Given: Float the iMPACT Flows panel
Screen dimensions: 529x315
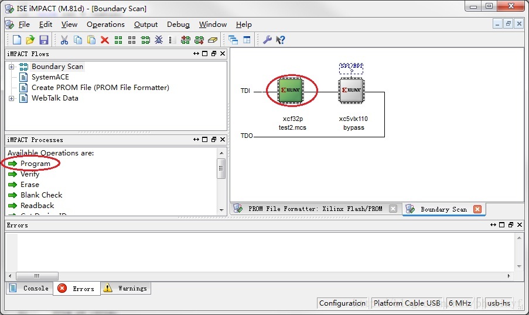Looking at the screenshot, I should click(x=214, y=54).
